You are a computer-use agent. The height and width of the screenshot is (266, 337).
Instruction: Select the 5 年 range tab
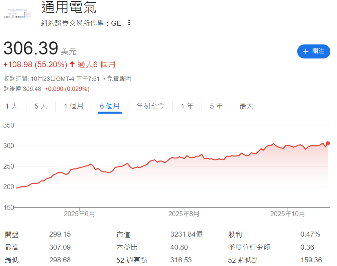click(x=216, y=106)
